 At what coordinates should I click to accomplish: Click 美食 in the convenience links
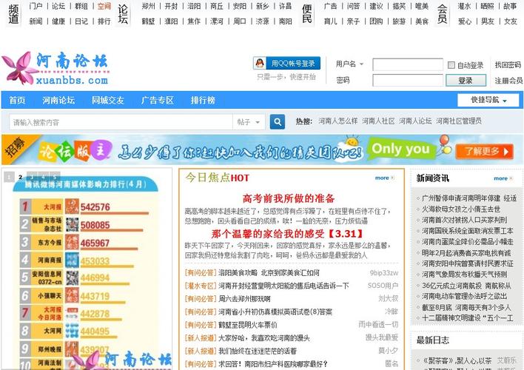[422, 21]
